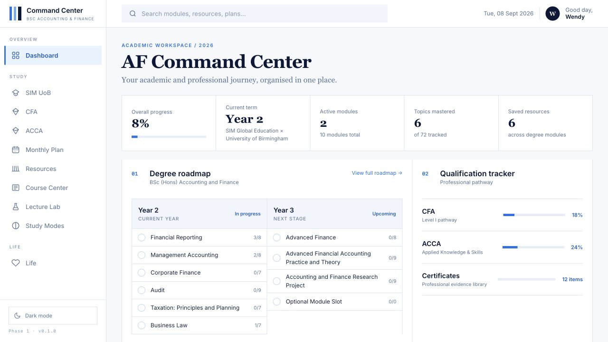This screenshot has height=342, width=608.
Task: Click the Saved resources stat card
Action: click(x=545, y=123)
